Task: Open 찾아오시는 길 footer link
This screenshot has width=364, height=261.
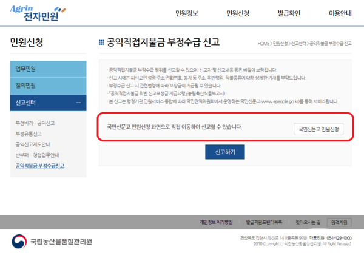Action: point(308,222)
